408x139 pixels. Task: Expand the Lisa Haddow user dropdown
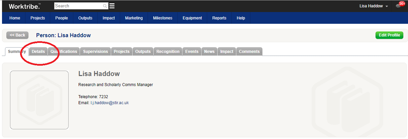374,6
